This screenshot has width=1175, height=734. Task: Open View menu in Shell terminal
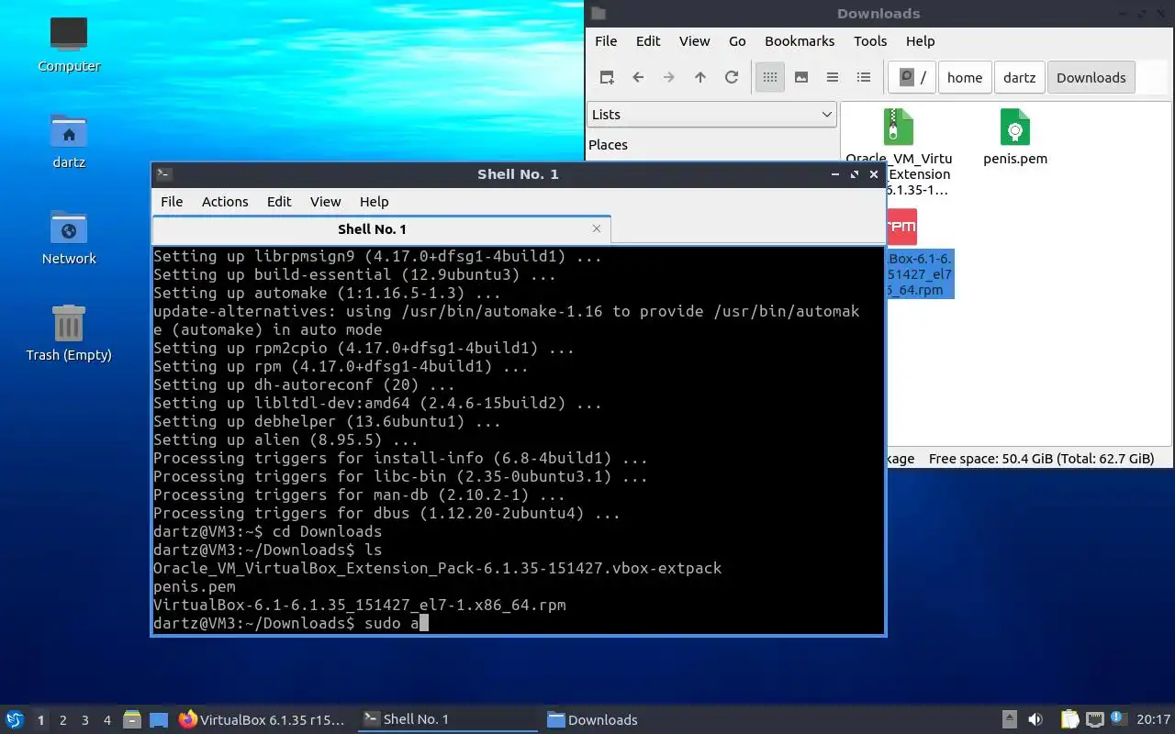[x=325, y=202]
